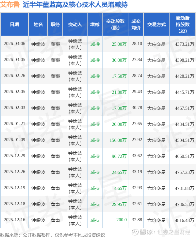This screenshot has height=238, width=196.
Task: Select the date cell 2025-12-16
Action: (15, 220)
